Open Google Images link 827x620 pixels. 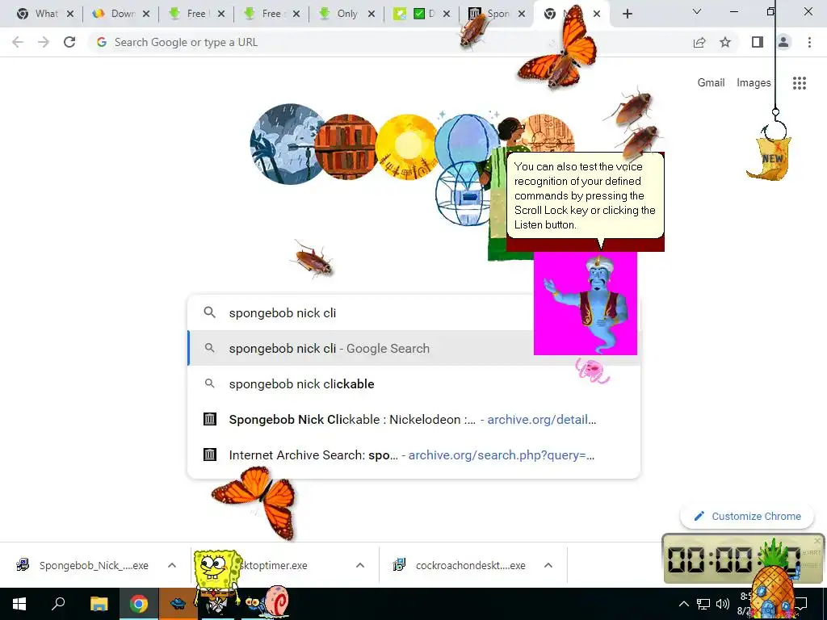(754, 83)
